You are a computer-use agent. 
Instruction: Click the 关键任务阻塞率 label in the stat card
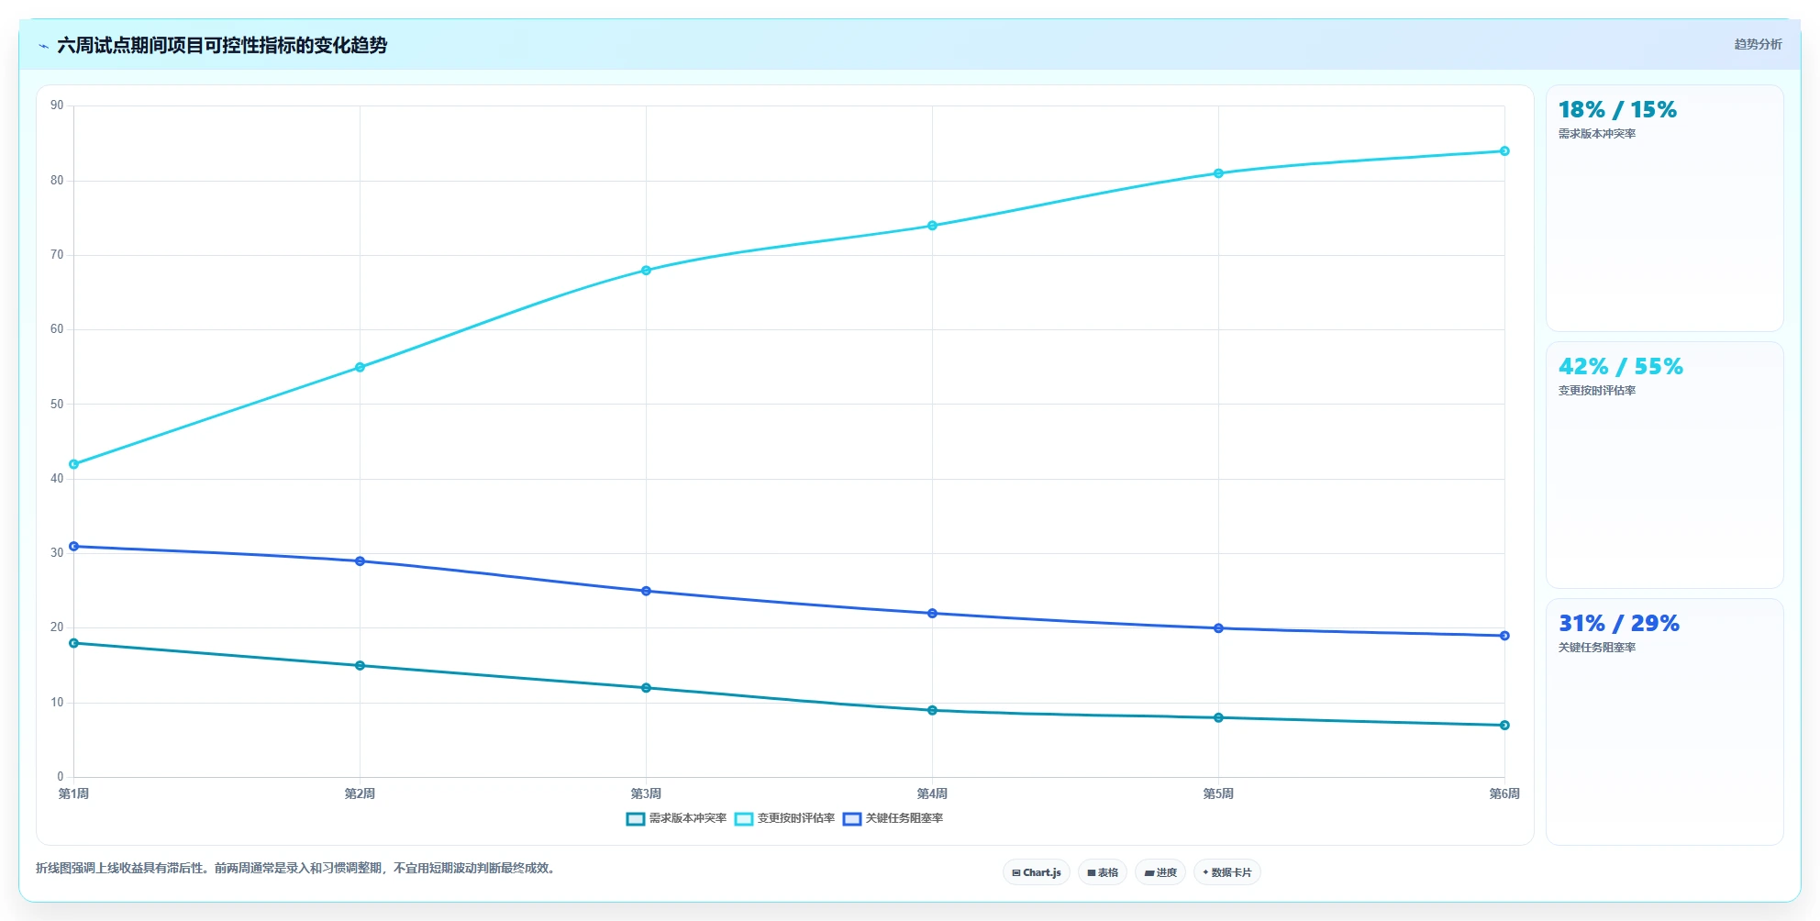(x=1597, y=648)
